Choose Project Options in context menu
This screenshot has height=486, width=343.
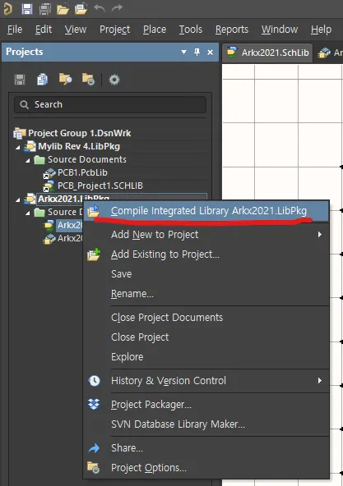[x=206, y=468]
